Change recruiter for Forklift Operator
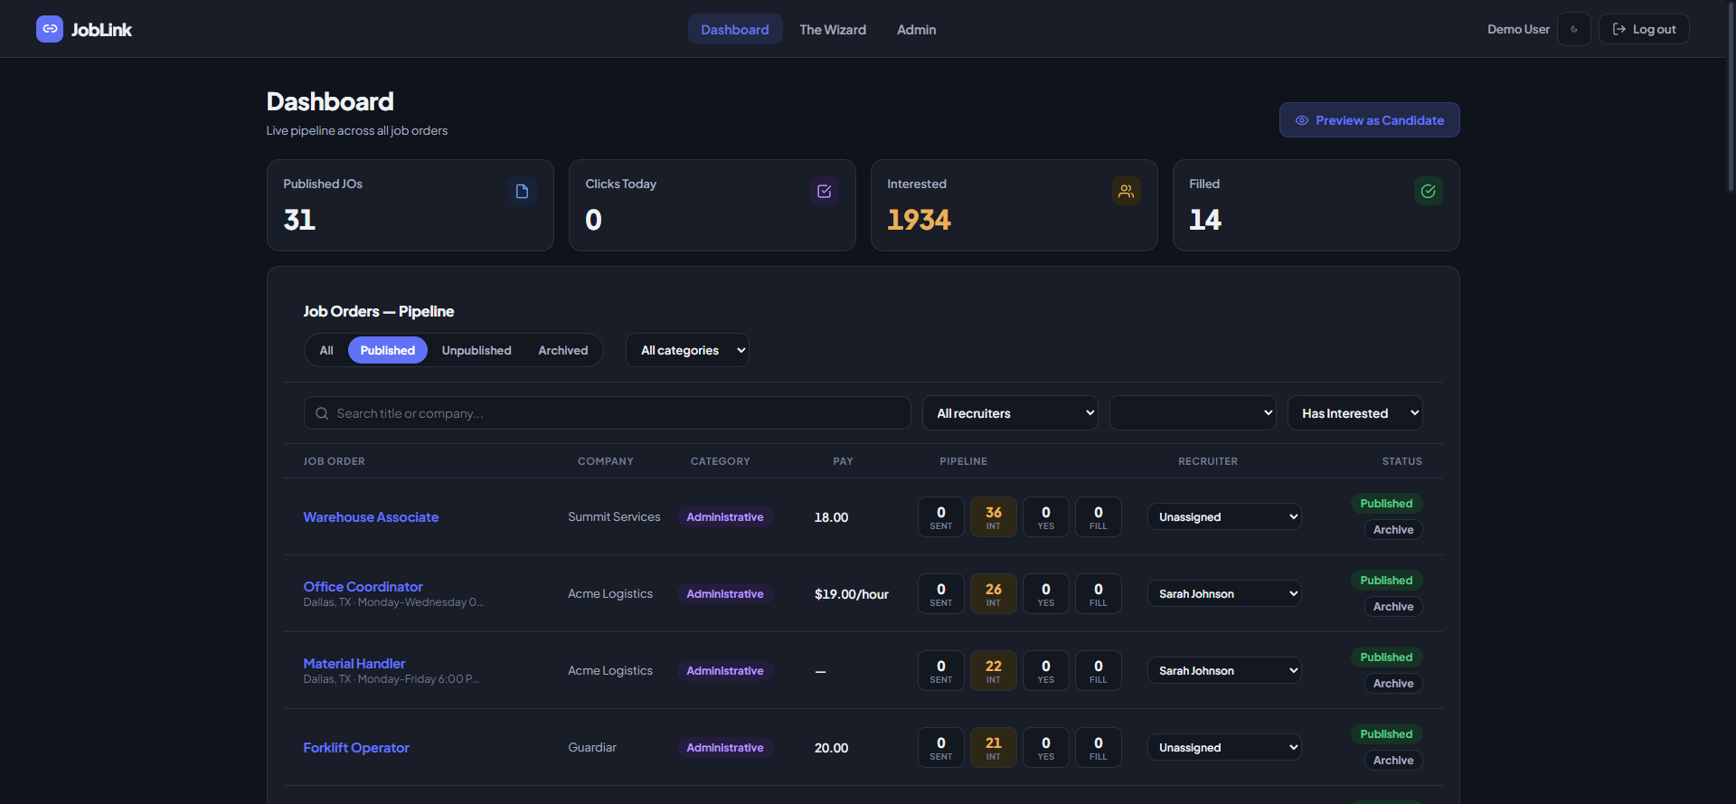 (x=1224, y=747)
